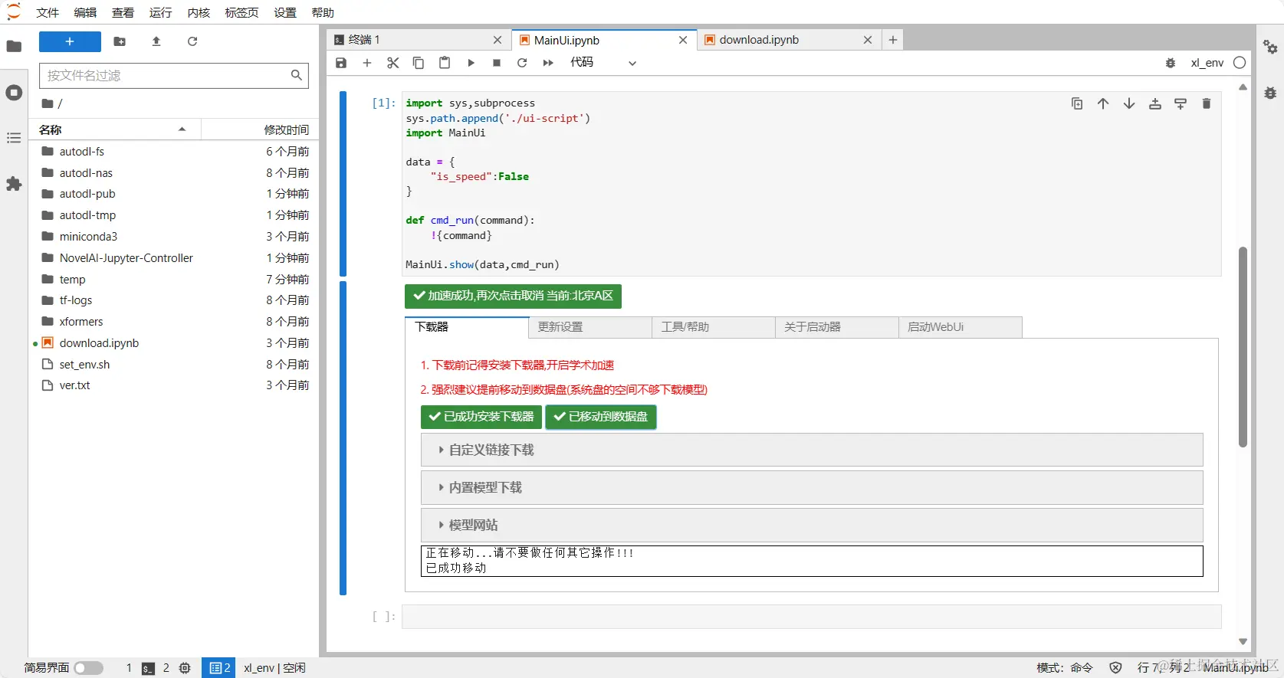The width and height of the screenshot is (1284, 678).
Task: Create a new folder
Action: click(120, 41)
